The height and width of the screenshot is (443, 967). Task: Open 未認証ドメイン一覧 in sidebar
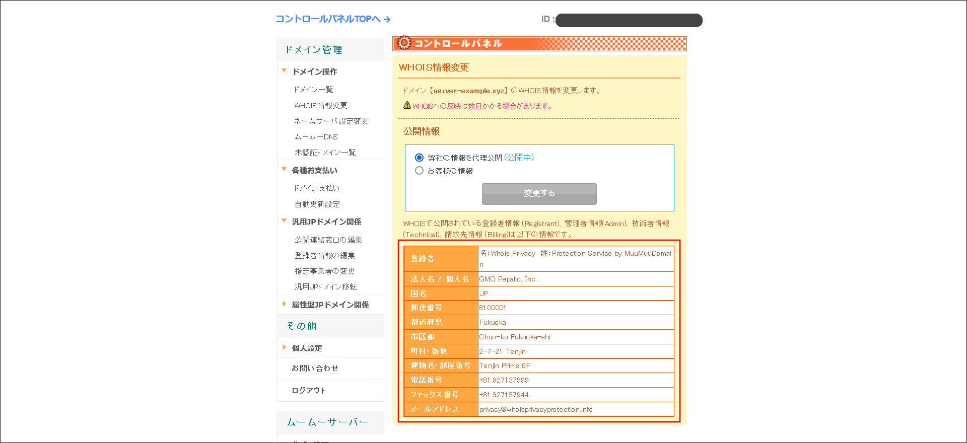[325, 152]
